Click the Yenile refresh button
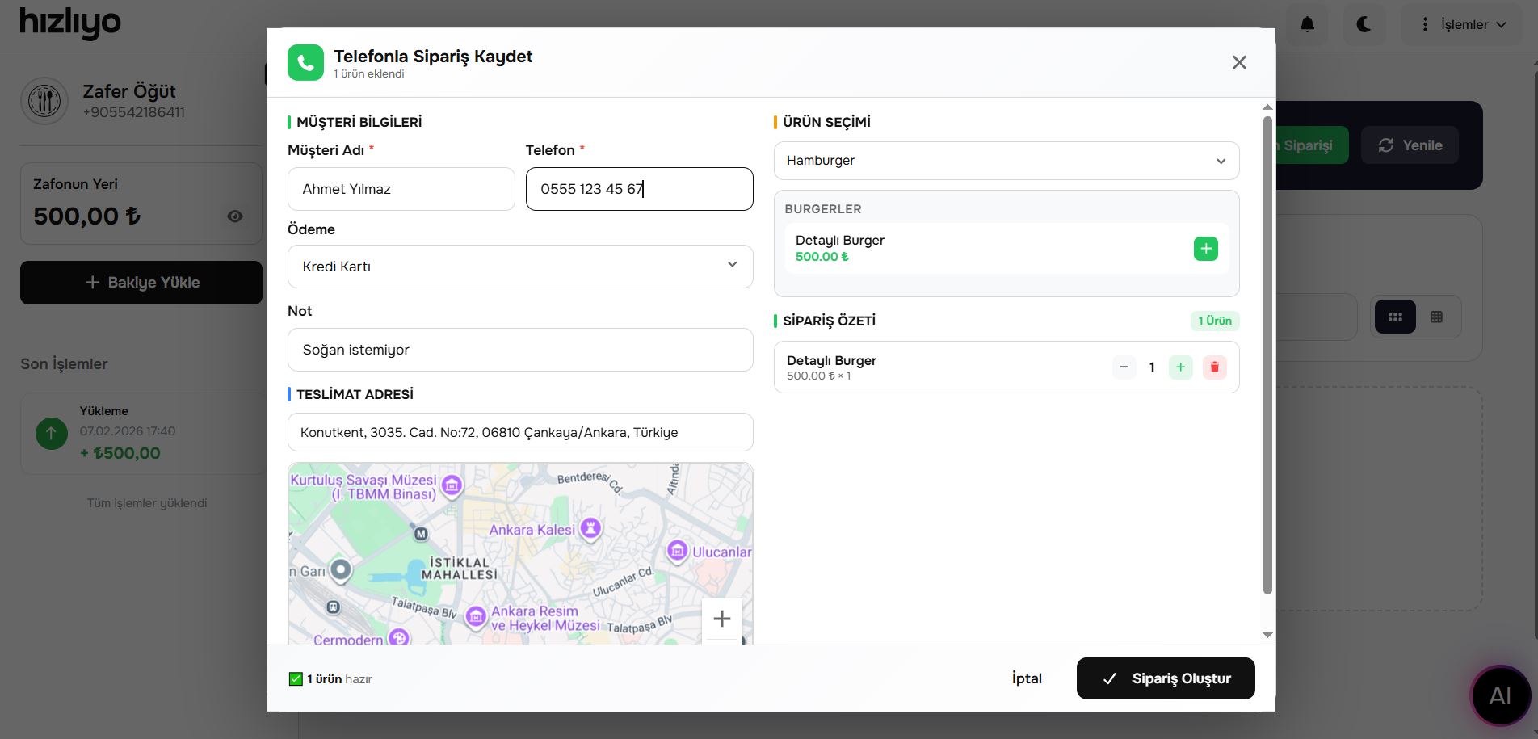The image size is (1538, 739). click(x=1410, y=145)
